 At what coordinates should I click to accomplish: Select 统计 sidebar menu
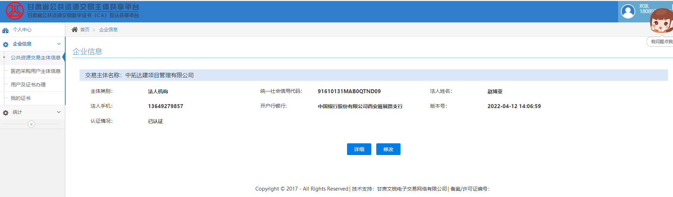coord(17,112)
